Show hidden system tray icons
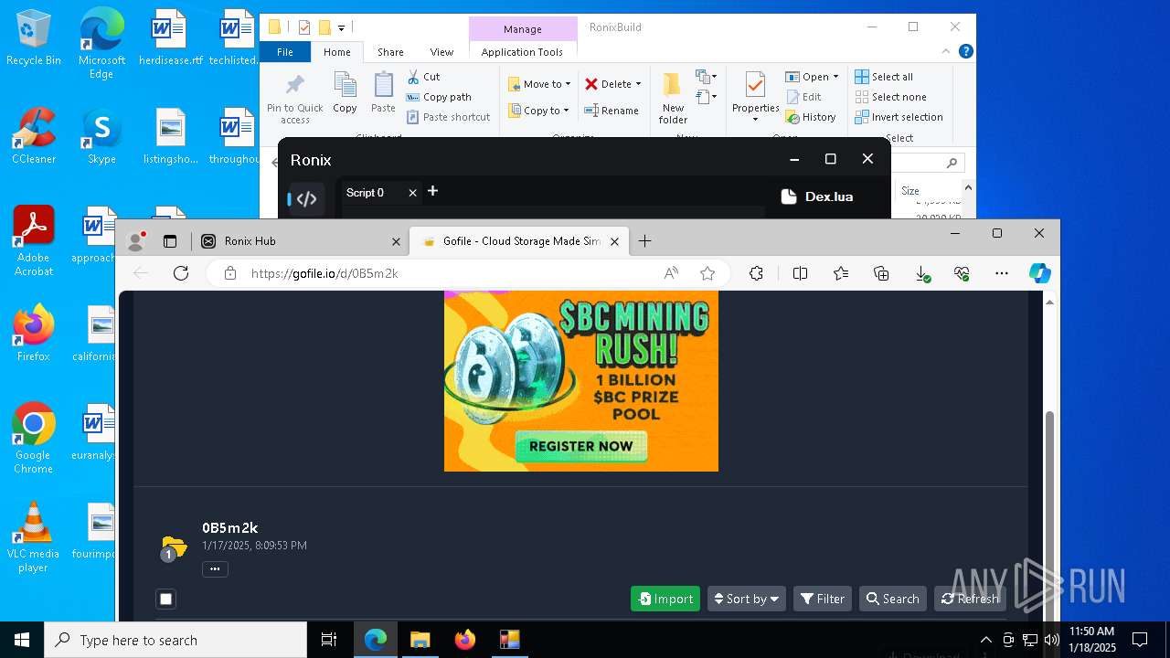Image resolution: width=1170 pixels, height=658 pixels. [985, 640]
